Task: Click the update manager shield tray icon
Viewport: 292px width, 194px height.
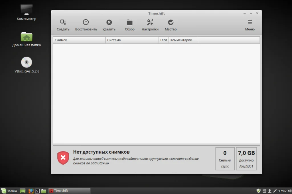Action: (x=258, y=191)
